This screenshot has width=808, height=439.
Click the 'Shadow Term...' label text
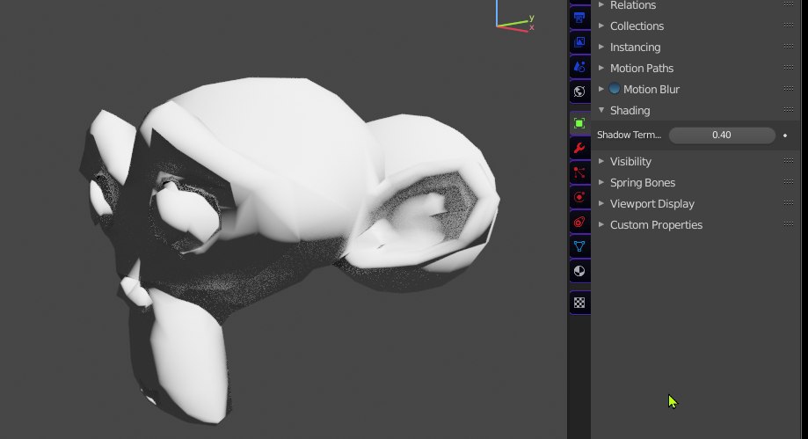[x=629, y=135]
